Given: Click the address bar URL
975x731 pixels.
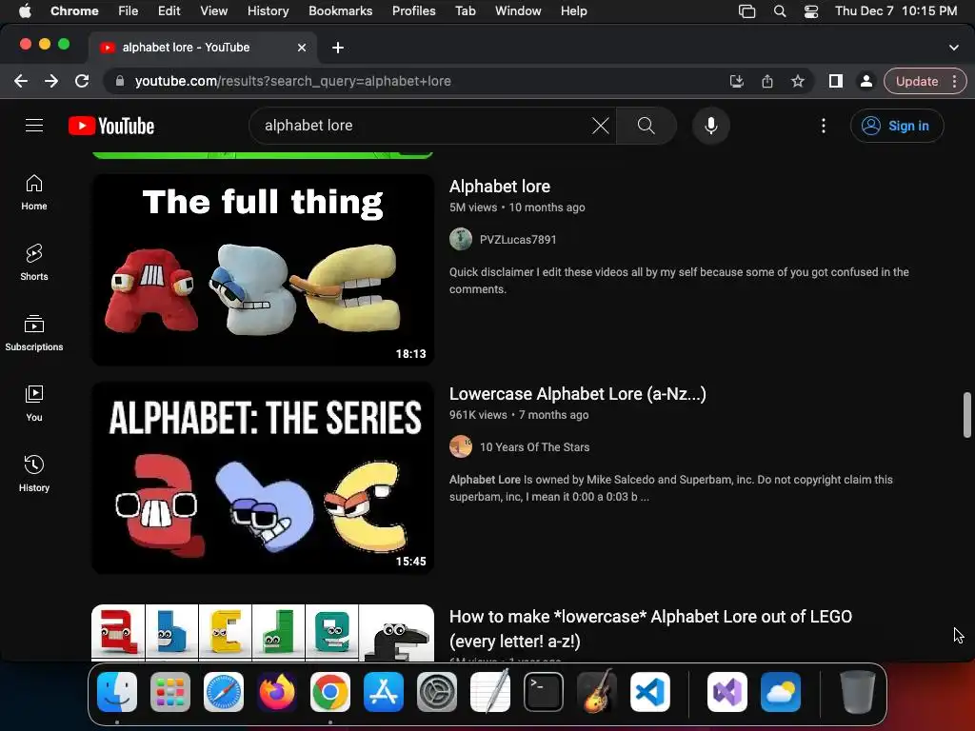Looking at the screenshot, I should pyautogui.click(x=293, y=81).
